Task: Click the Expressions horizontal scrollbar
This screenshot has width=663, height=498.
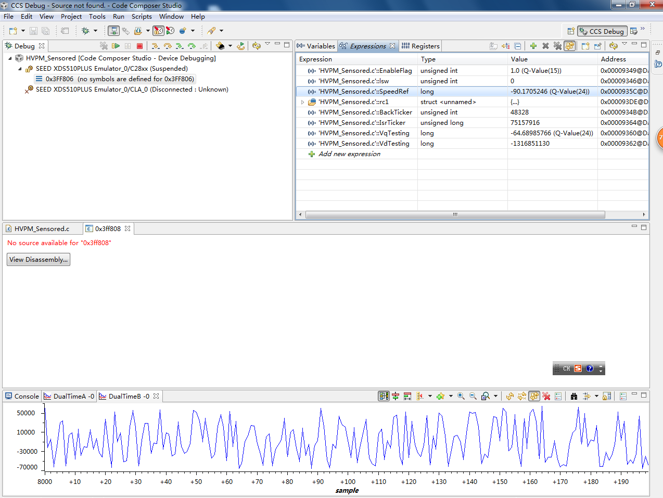Action: coord(455,214)
